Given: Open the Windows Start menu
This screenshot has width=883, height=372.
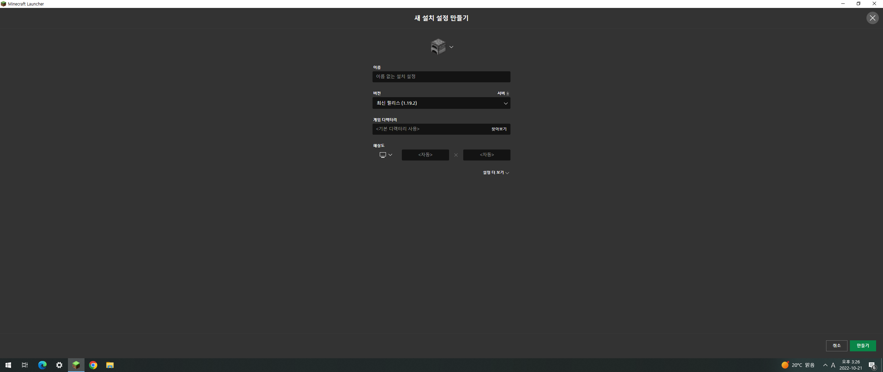Looking at the screenshot, I should pyautogui.click(x=8, y=365).
